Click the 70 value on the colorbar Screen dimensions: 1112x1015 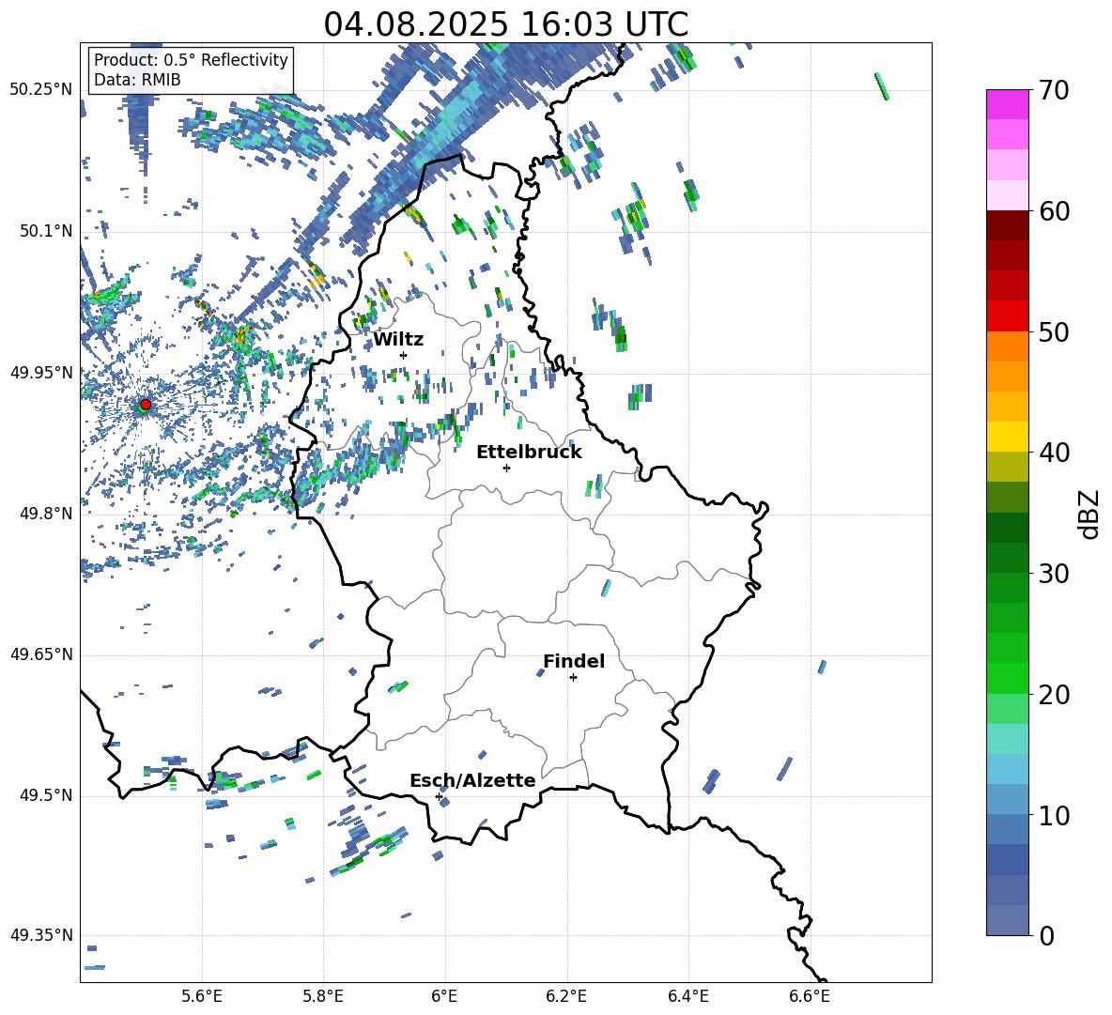pyautogui.click(x=1054, y=91)
